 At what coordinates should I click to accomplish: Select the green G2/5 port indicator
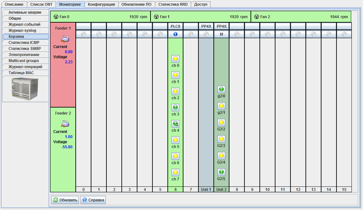(221, 172)
